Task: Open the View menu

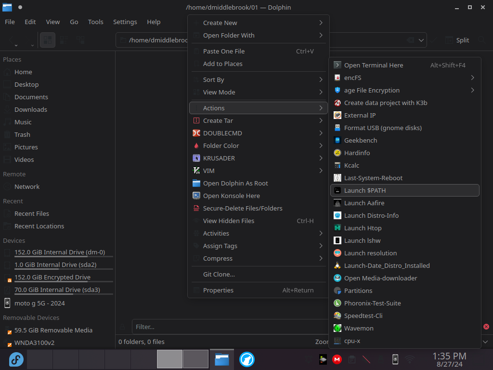Action: point(53,22)
